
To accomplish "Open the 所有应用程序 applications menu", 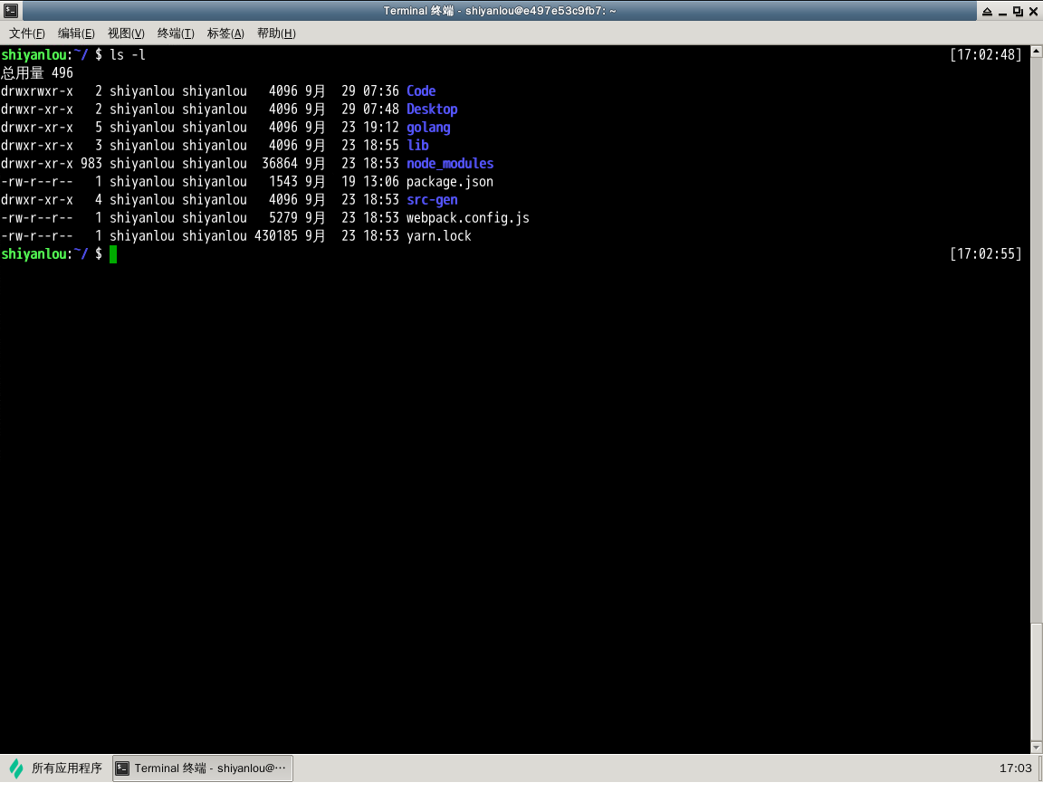I will (56, 768).
